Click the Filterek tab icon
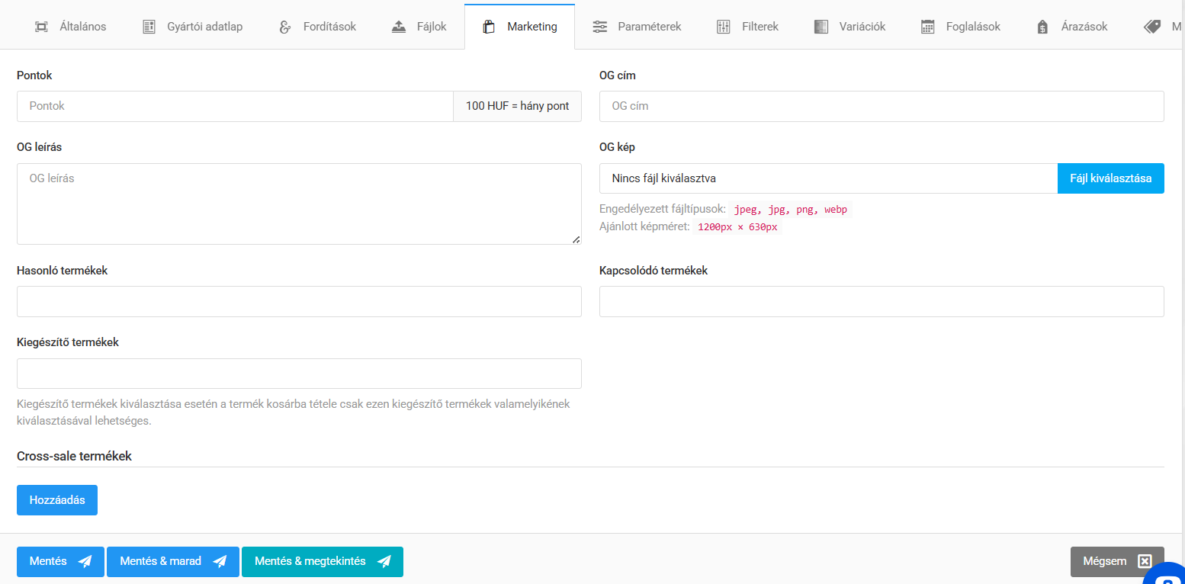Screen dimensions: 1185x584 point(724,27)
